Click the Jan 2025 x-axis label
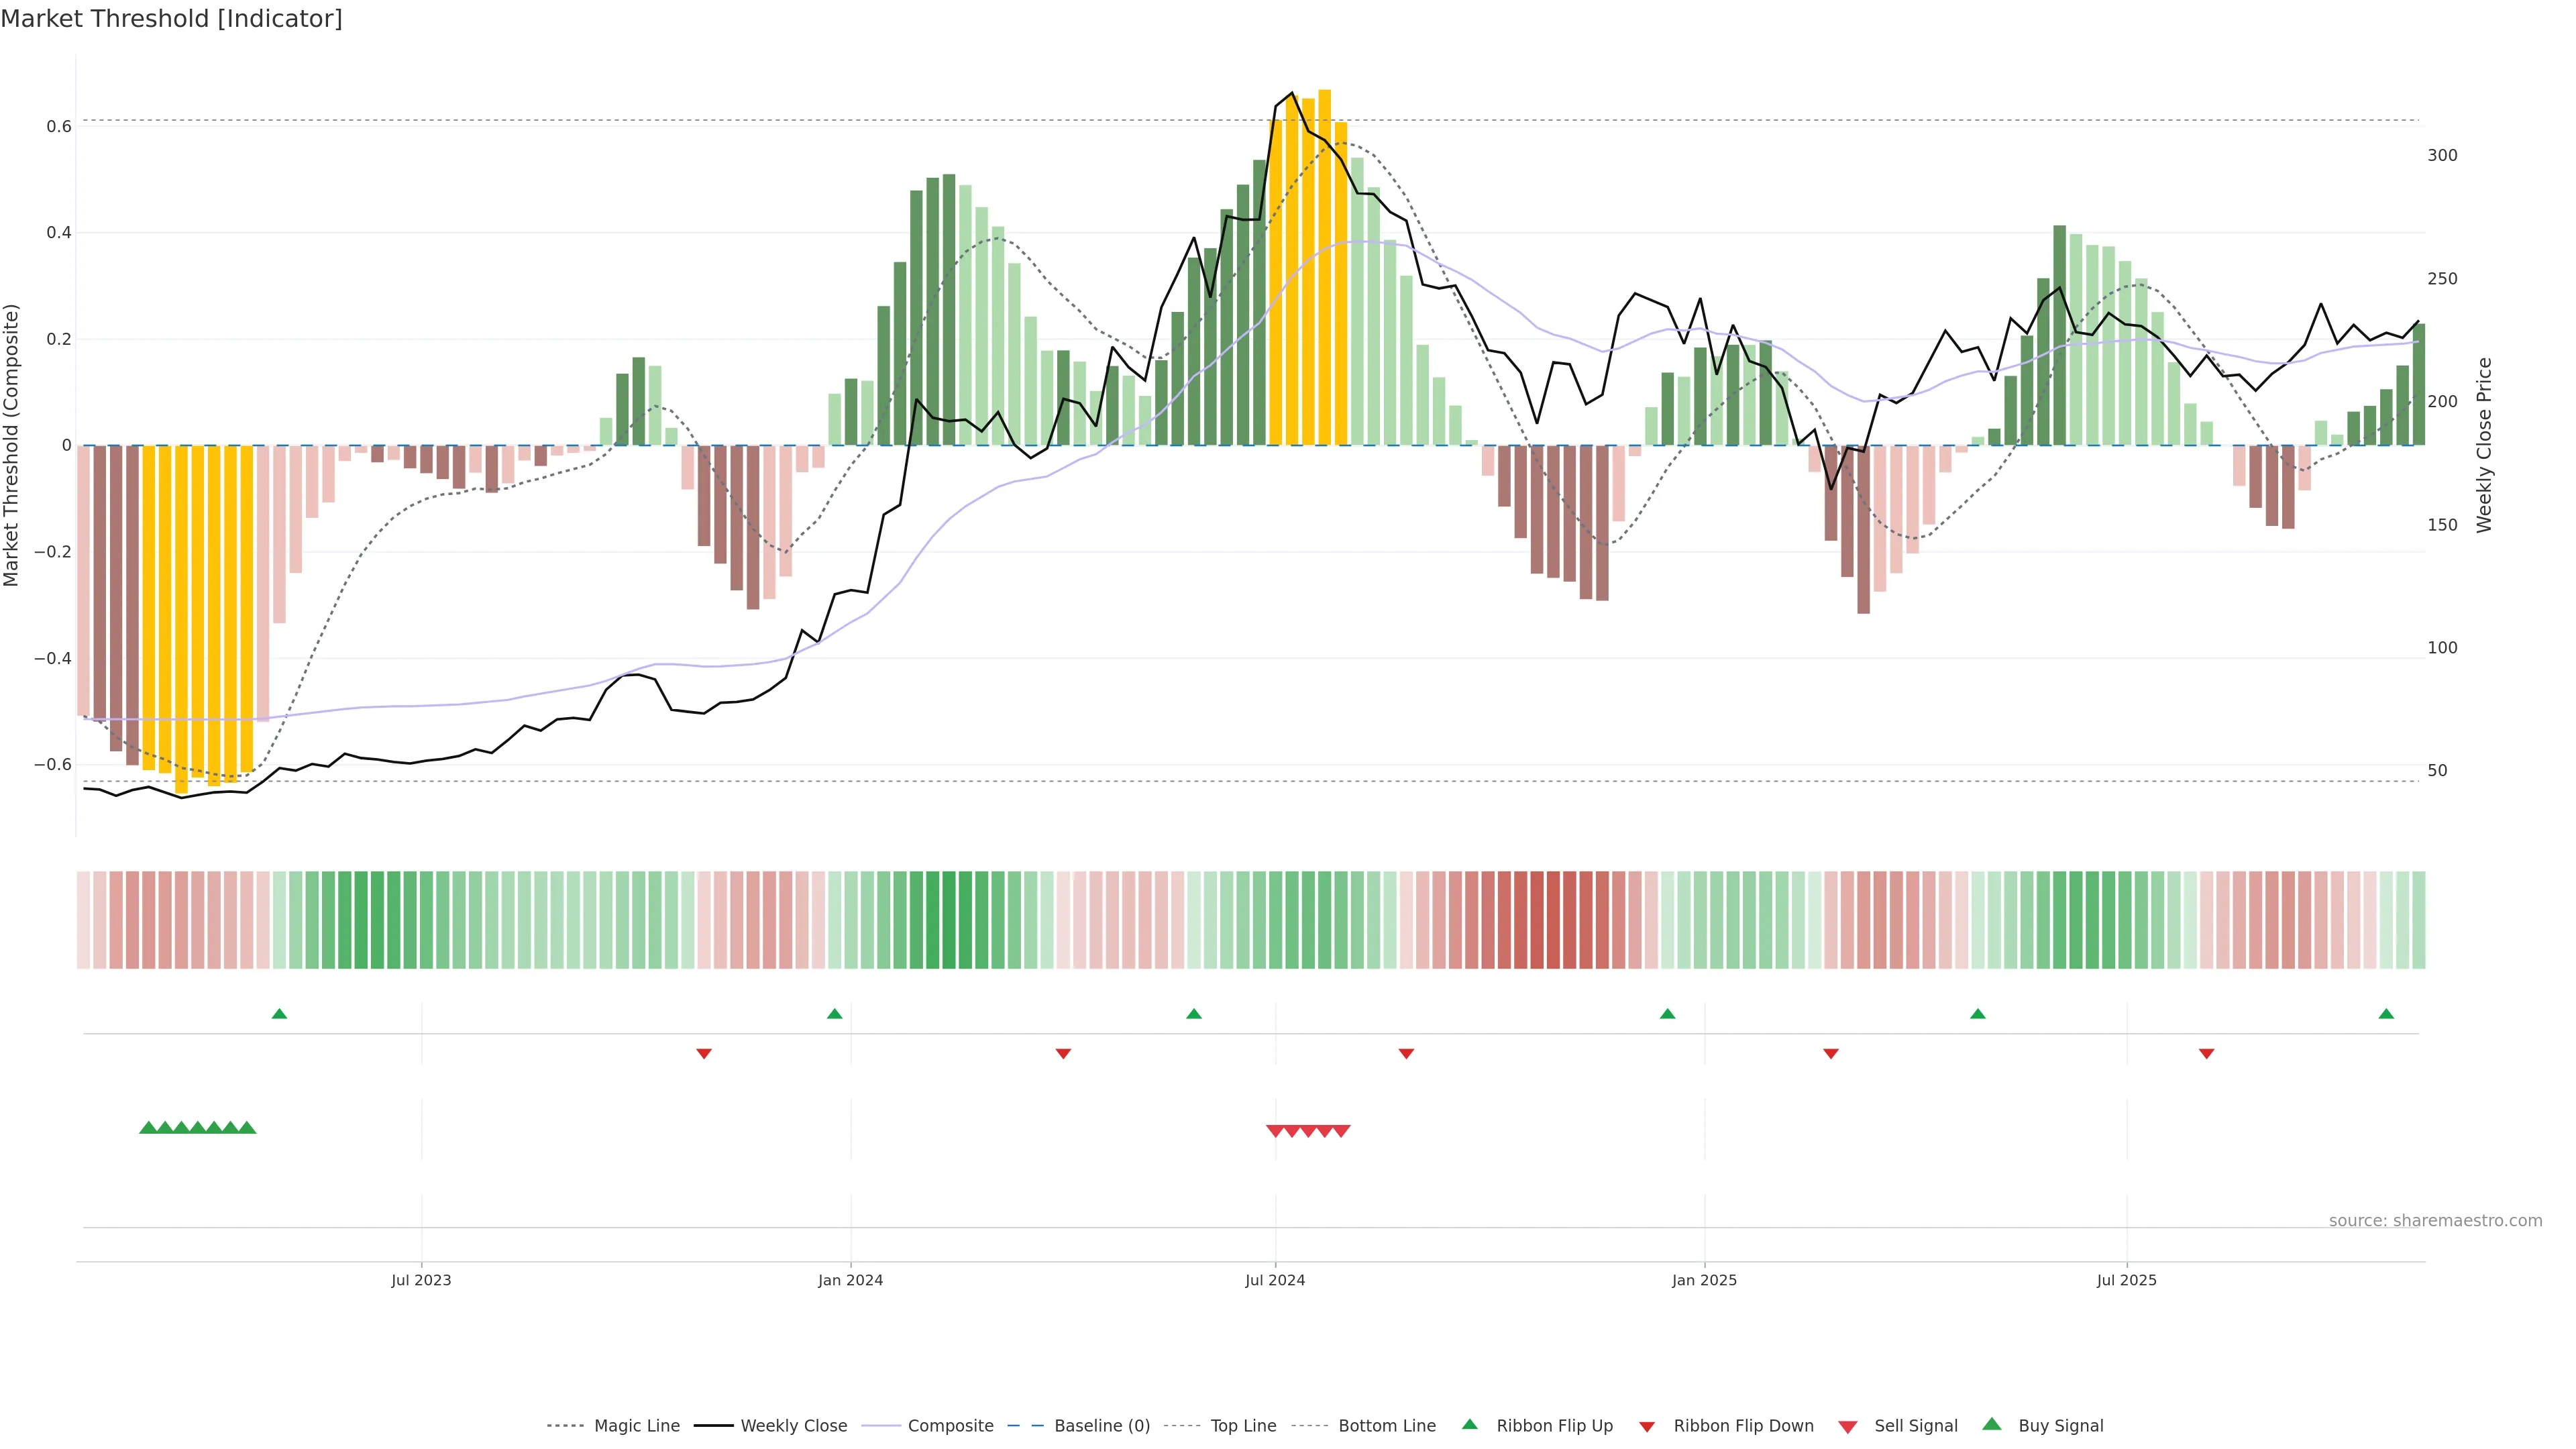2576x1449 pixels. [1704, 1281]
